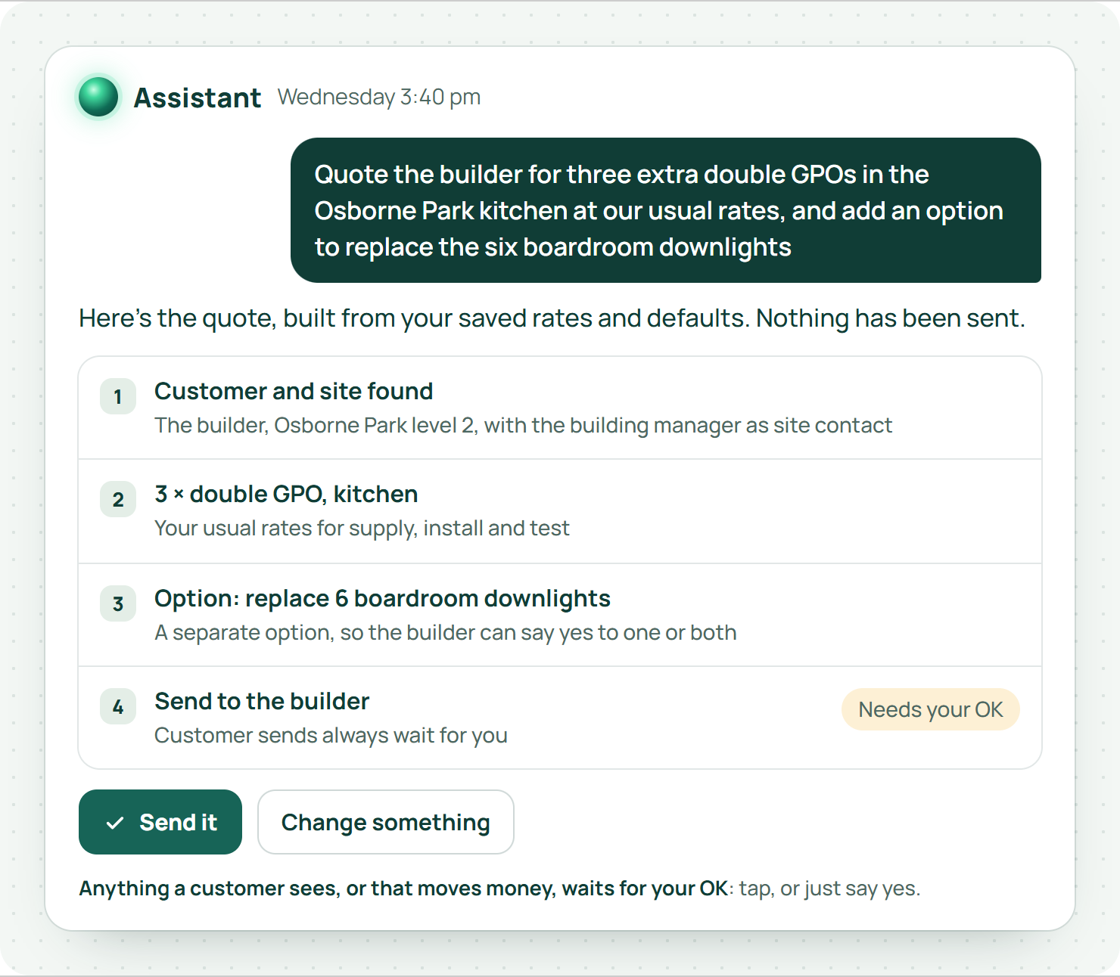Click 'Option: replace 6 boardroom downlights' heading
The image size is (1120, 977).
click(x=382, y=598)
